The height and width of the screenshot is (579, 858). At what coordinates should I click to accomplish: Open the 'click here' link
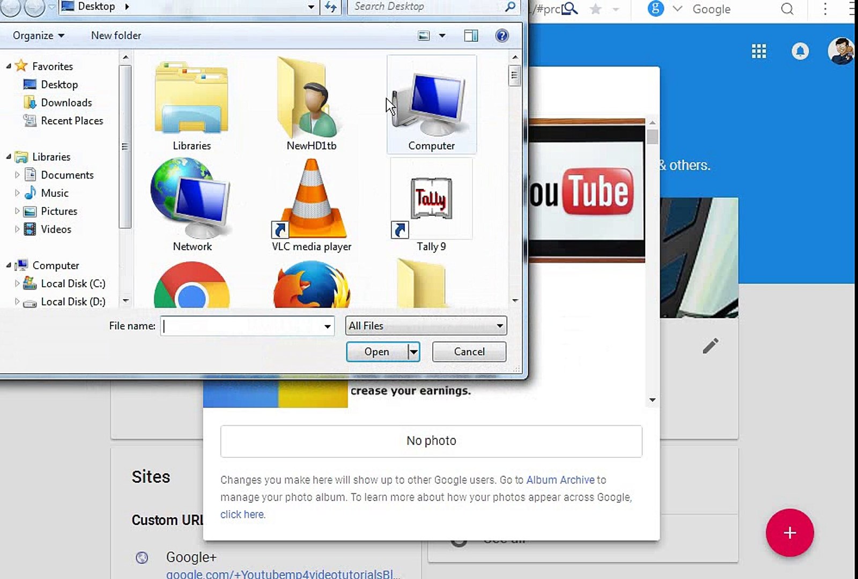click(242, 514)
